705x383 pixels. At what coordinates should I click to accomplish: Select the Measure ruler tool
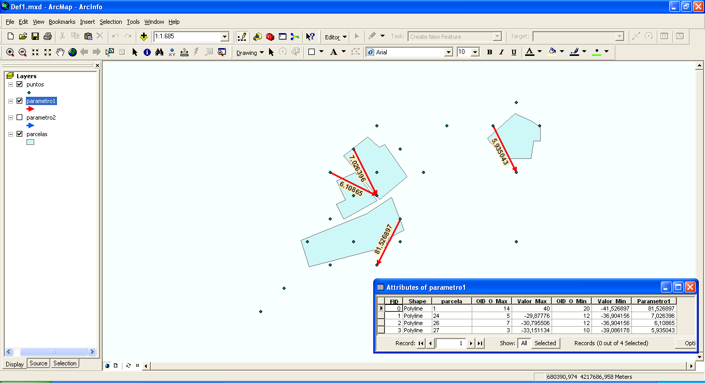click(185, 52)
